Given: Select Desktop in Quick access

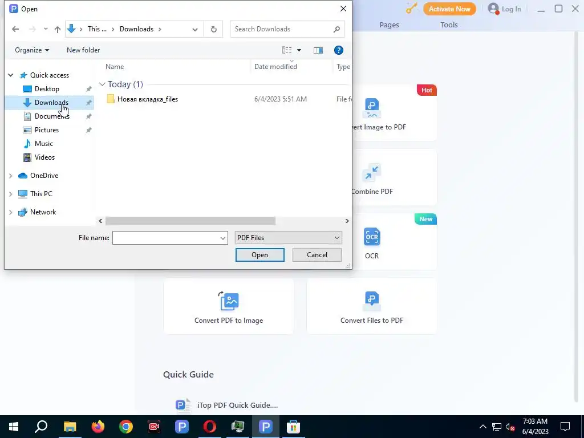Looking at the screenshot, I should pos(47,88).
